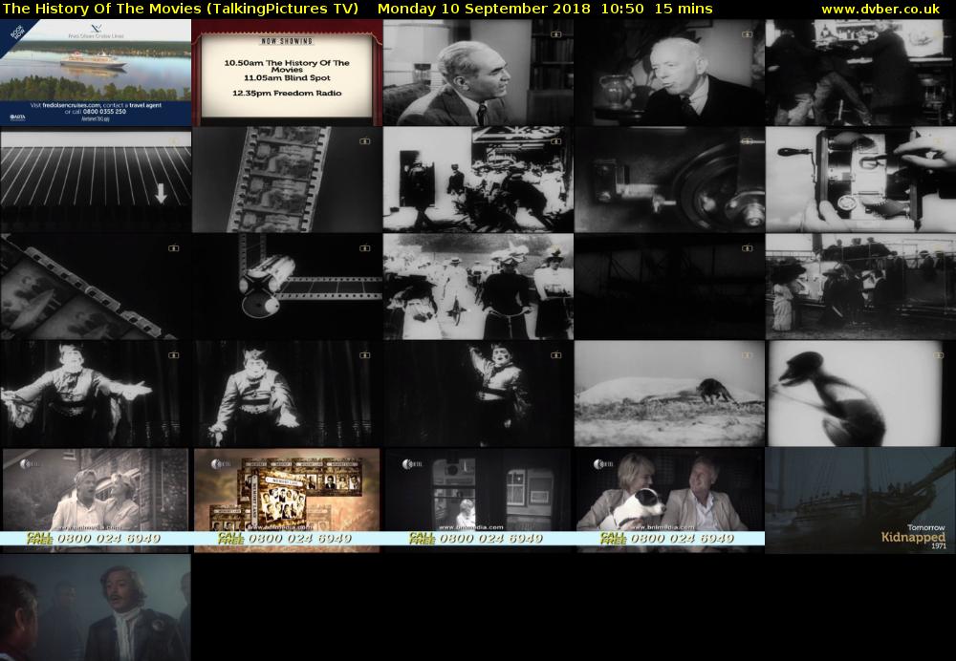Screen dimensions: 956x661
Task: Open the Now Showing schedule card thumbnail
Action: [287, 73]
